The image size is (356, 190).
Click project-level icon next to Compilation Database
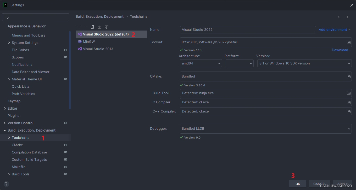coord(66,152)
